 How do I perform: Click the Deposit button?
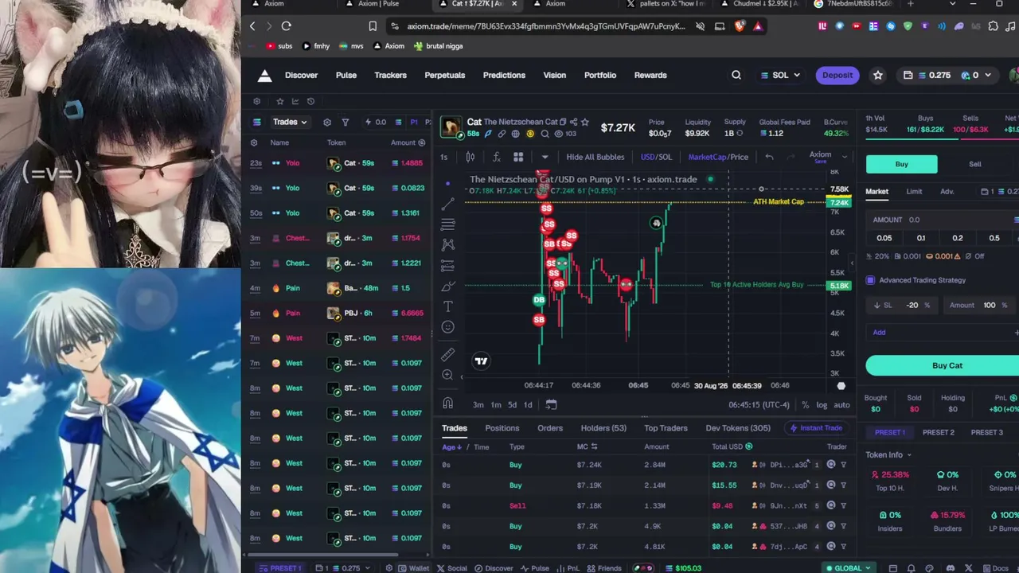coord(837,76)
